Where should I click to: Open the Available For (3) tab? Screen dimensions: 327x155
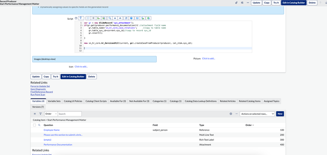coord(118,101)
